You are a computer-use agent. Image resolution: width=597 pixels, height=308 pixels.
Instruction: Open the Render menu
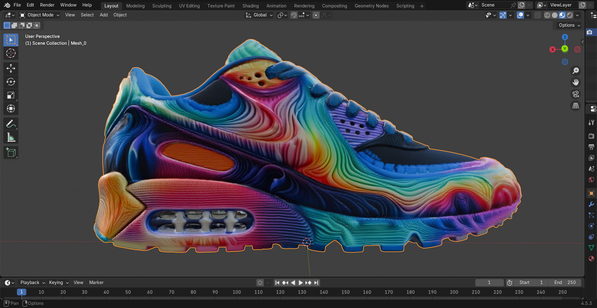[x=47, y=5]
